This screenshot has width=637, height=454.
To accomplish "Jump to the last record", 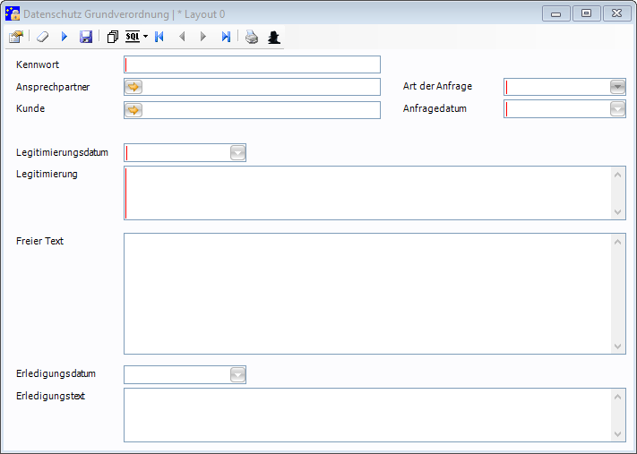I will pyautogui.click(x=226, y=37).
